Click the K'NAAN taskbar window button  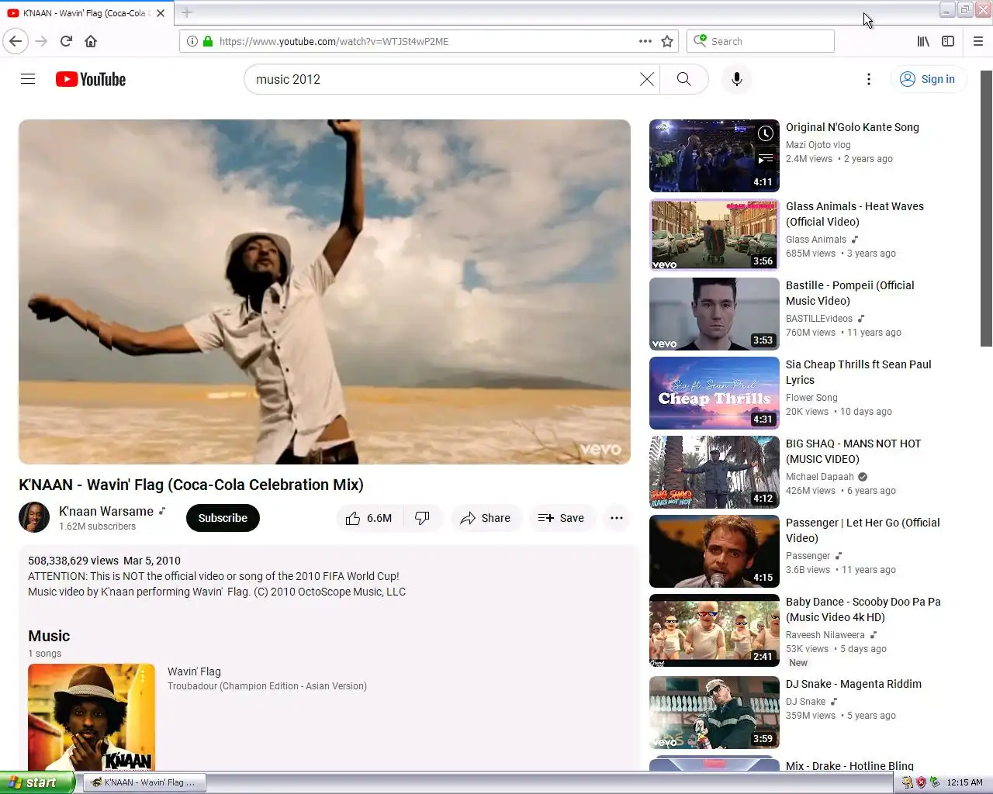click(144, 782)
